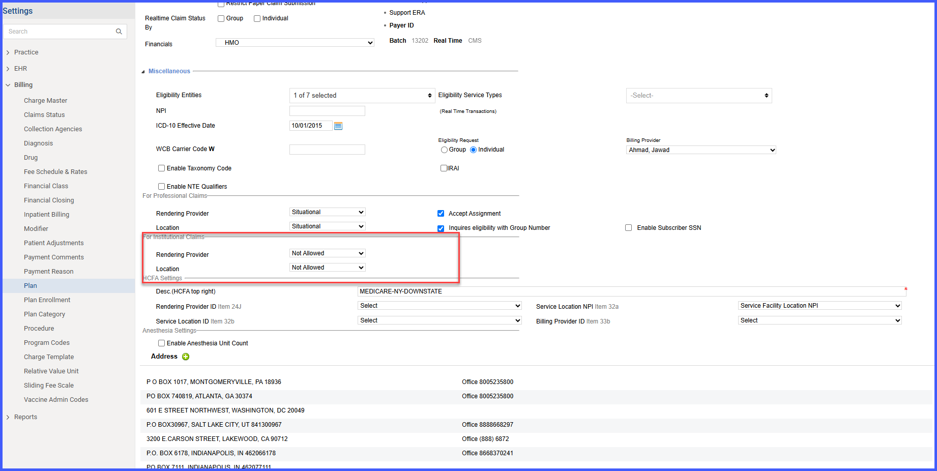Open Service Location NPI Item 32a dropdown
The width and height of the screenshot is (937, 471).
(x=820, y=306)
